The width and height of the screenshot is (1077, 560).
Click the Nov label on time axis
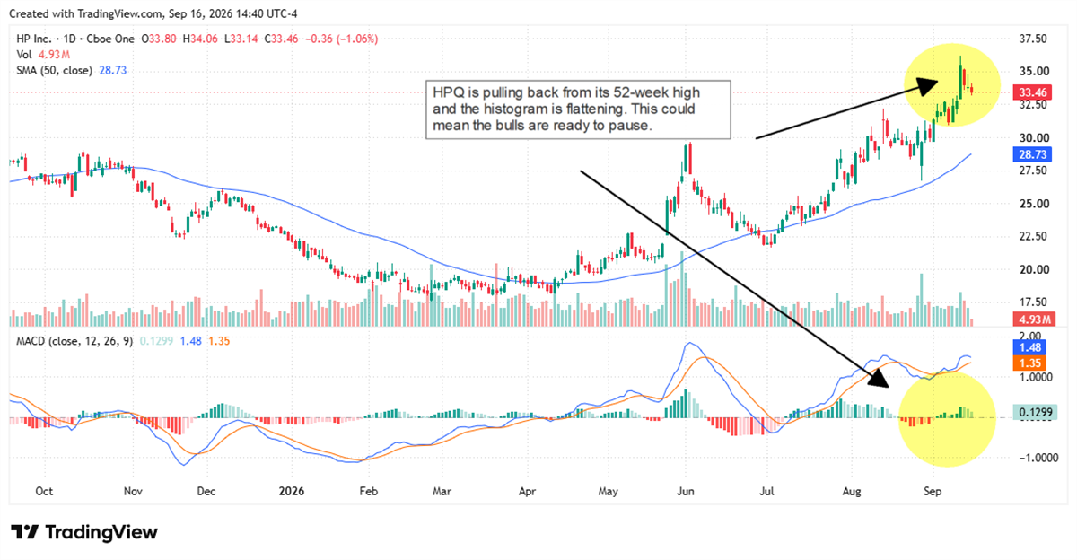pos(133,492)
